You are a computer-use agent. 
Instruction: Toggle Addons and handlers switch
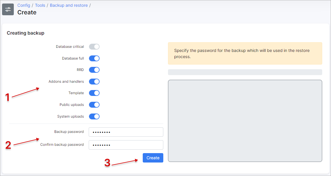(x=94, y=82)
